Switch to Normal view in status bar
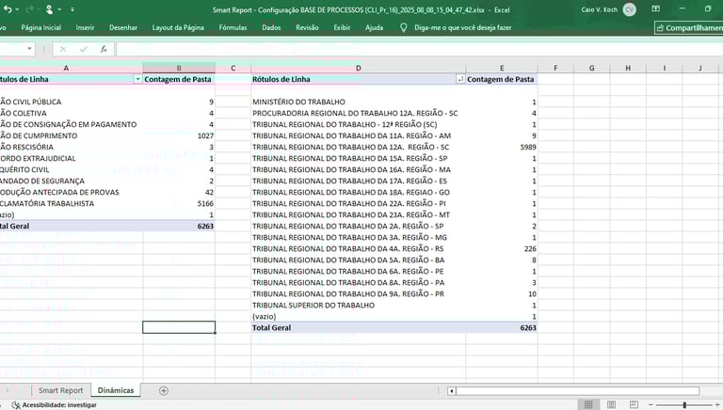Image resolution: width=723 pixels, height=410 pixels. pyautogui.click(x=587, y=404)
